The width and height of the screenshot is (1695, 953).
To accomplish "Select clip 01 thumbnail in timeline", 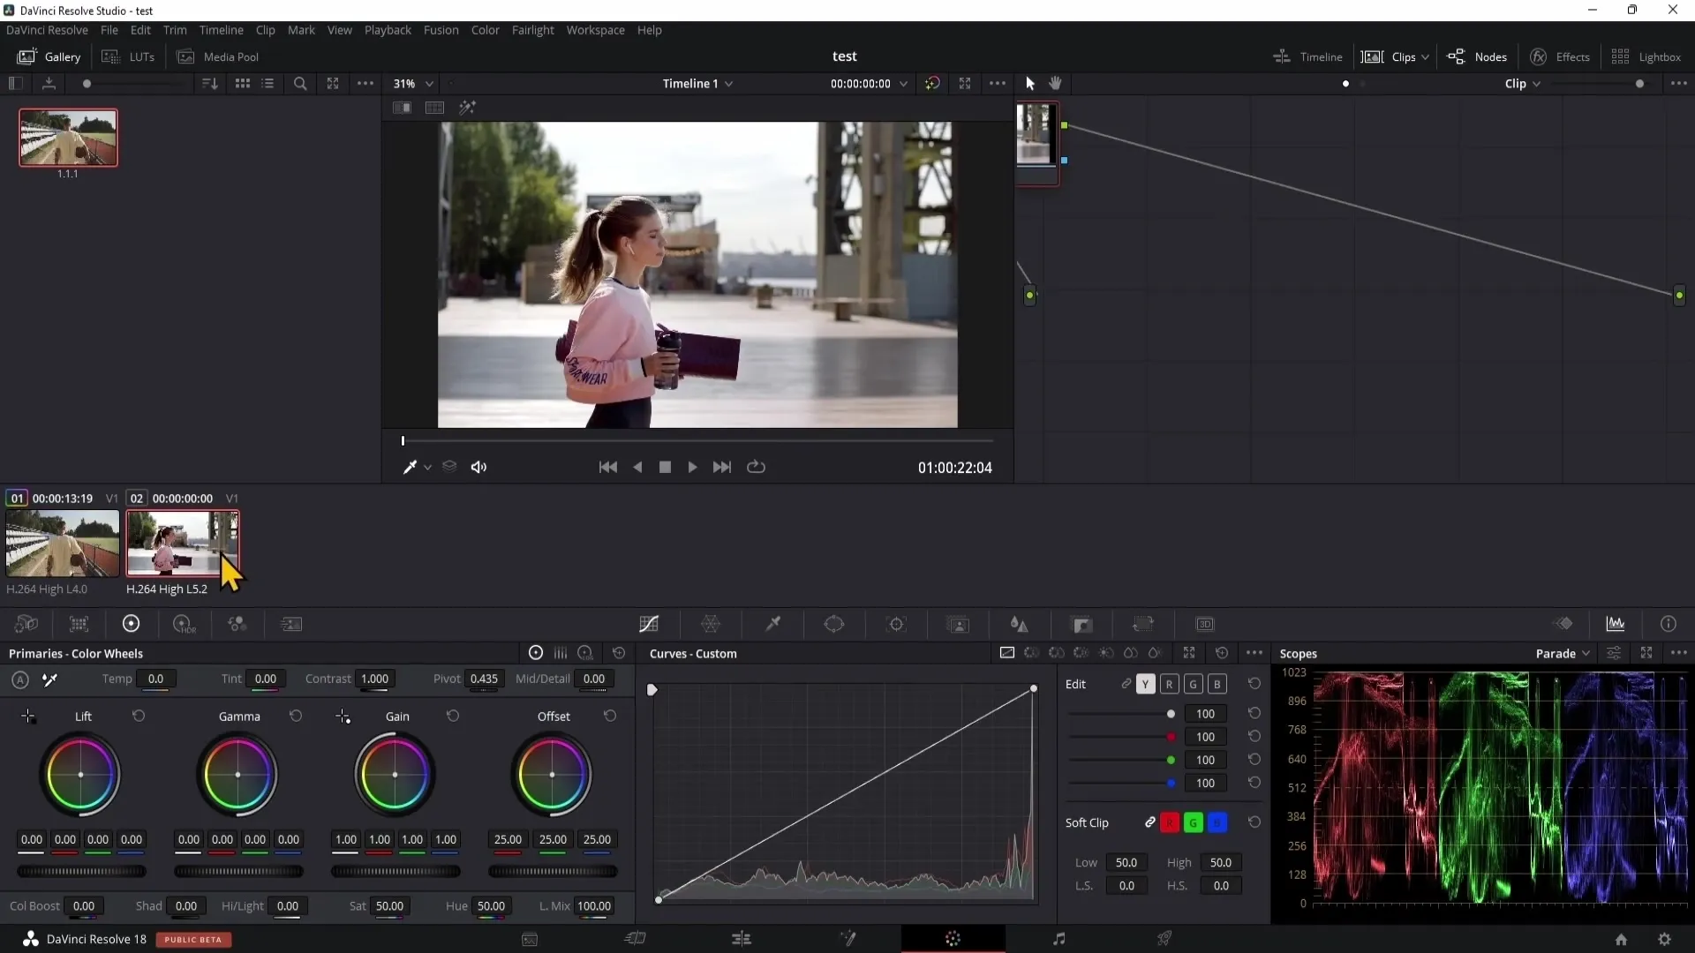I will pos(63,544).
